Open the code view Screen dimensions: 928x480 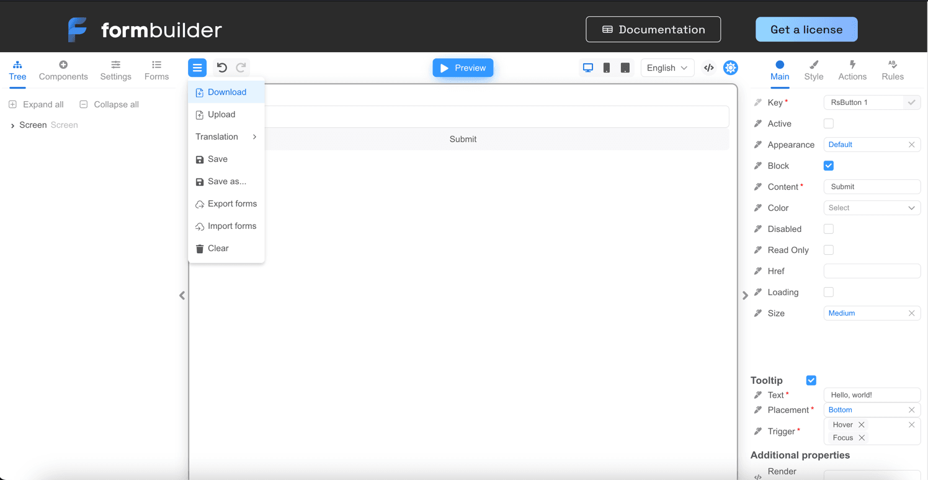(x=708, y=67)
